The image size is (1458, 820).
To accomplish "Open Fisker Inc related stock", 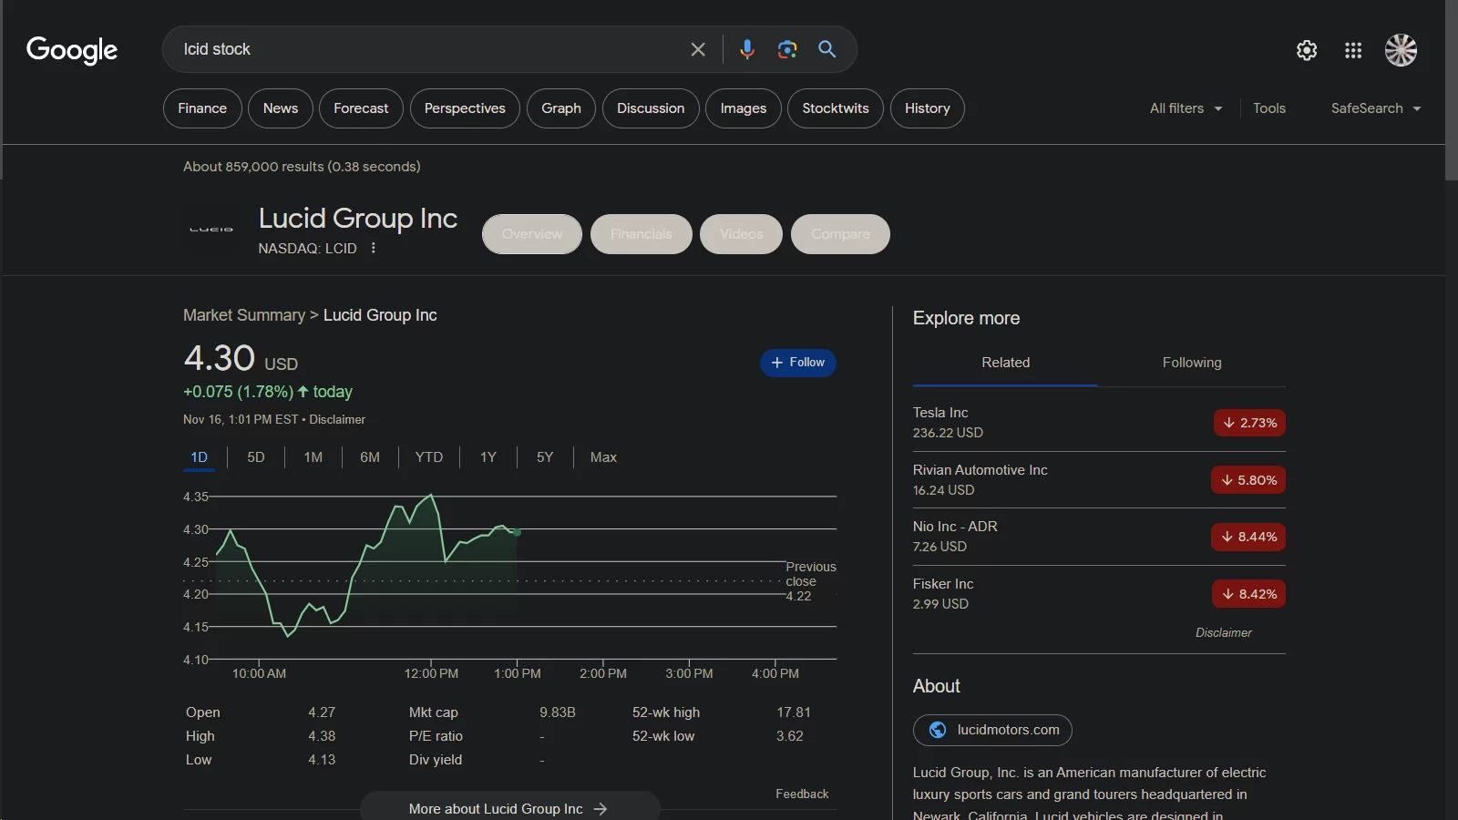I will tap(1099, 594).
